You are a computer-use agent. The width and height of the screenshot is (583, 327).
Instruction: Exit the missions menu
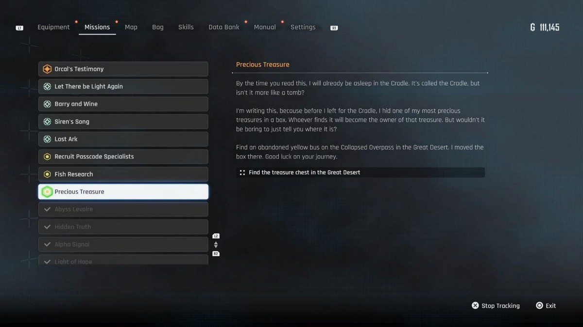coord(546,306)
